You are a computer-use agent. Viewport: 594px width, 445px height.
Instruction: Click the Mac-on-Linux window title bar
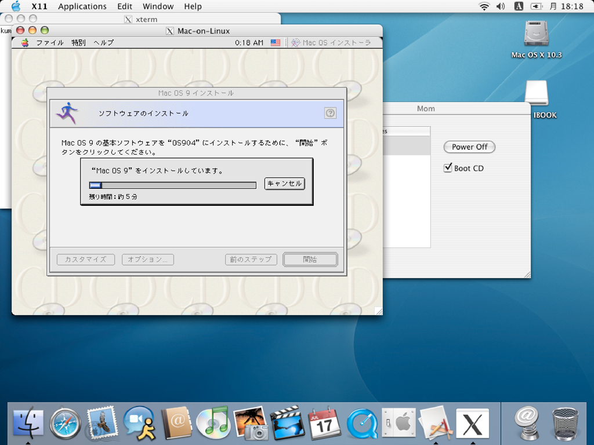point(197,31)
